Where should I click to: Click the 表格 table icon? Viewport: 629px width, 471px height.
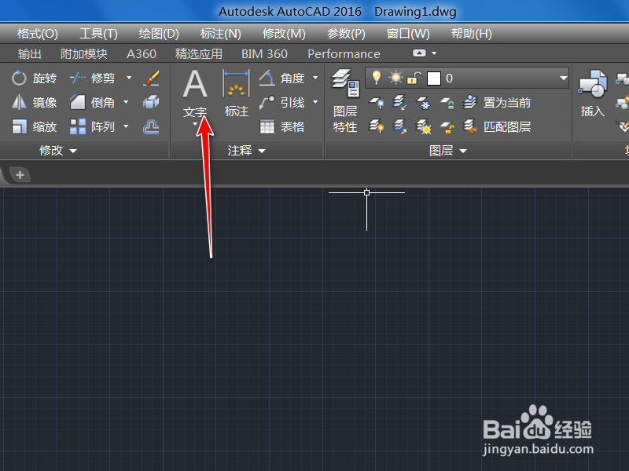(x=267, y=127)
